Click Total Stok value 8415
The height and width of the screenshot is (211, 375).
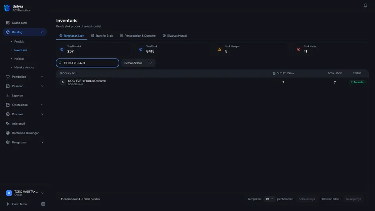(150, 51)
